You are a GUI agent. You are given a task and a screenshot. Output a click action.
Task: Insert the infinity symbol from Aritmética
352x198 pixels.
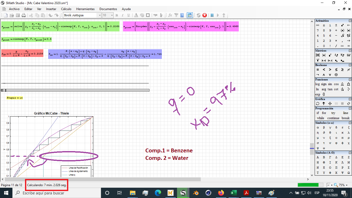318,25
